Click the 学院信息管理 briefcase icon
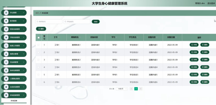216x105 pixels. [x=6, y=37]
